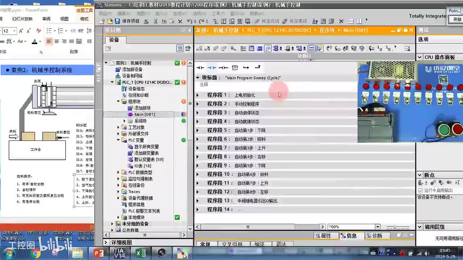463x260 pixels.
Task: Open the Add new device item icon
Action: click(x=118, y=69)
